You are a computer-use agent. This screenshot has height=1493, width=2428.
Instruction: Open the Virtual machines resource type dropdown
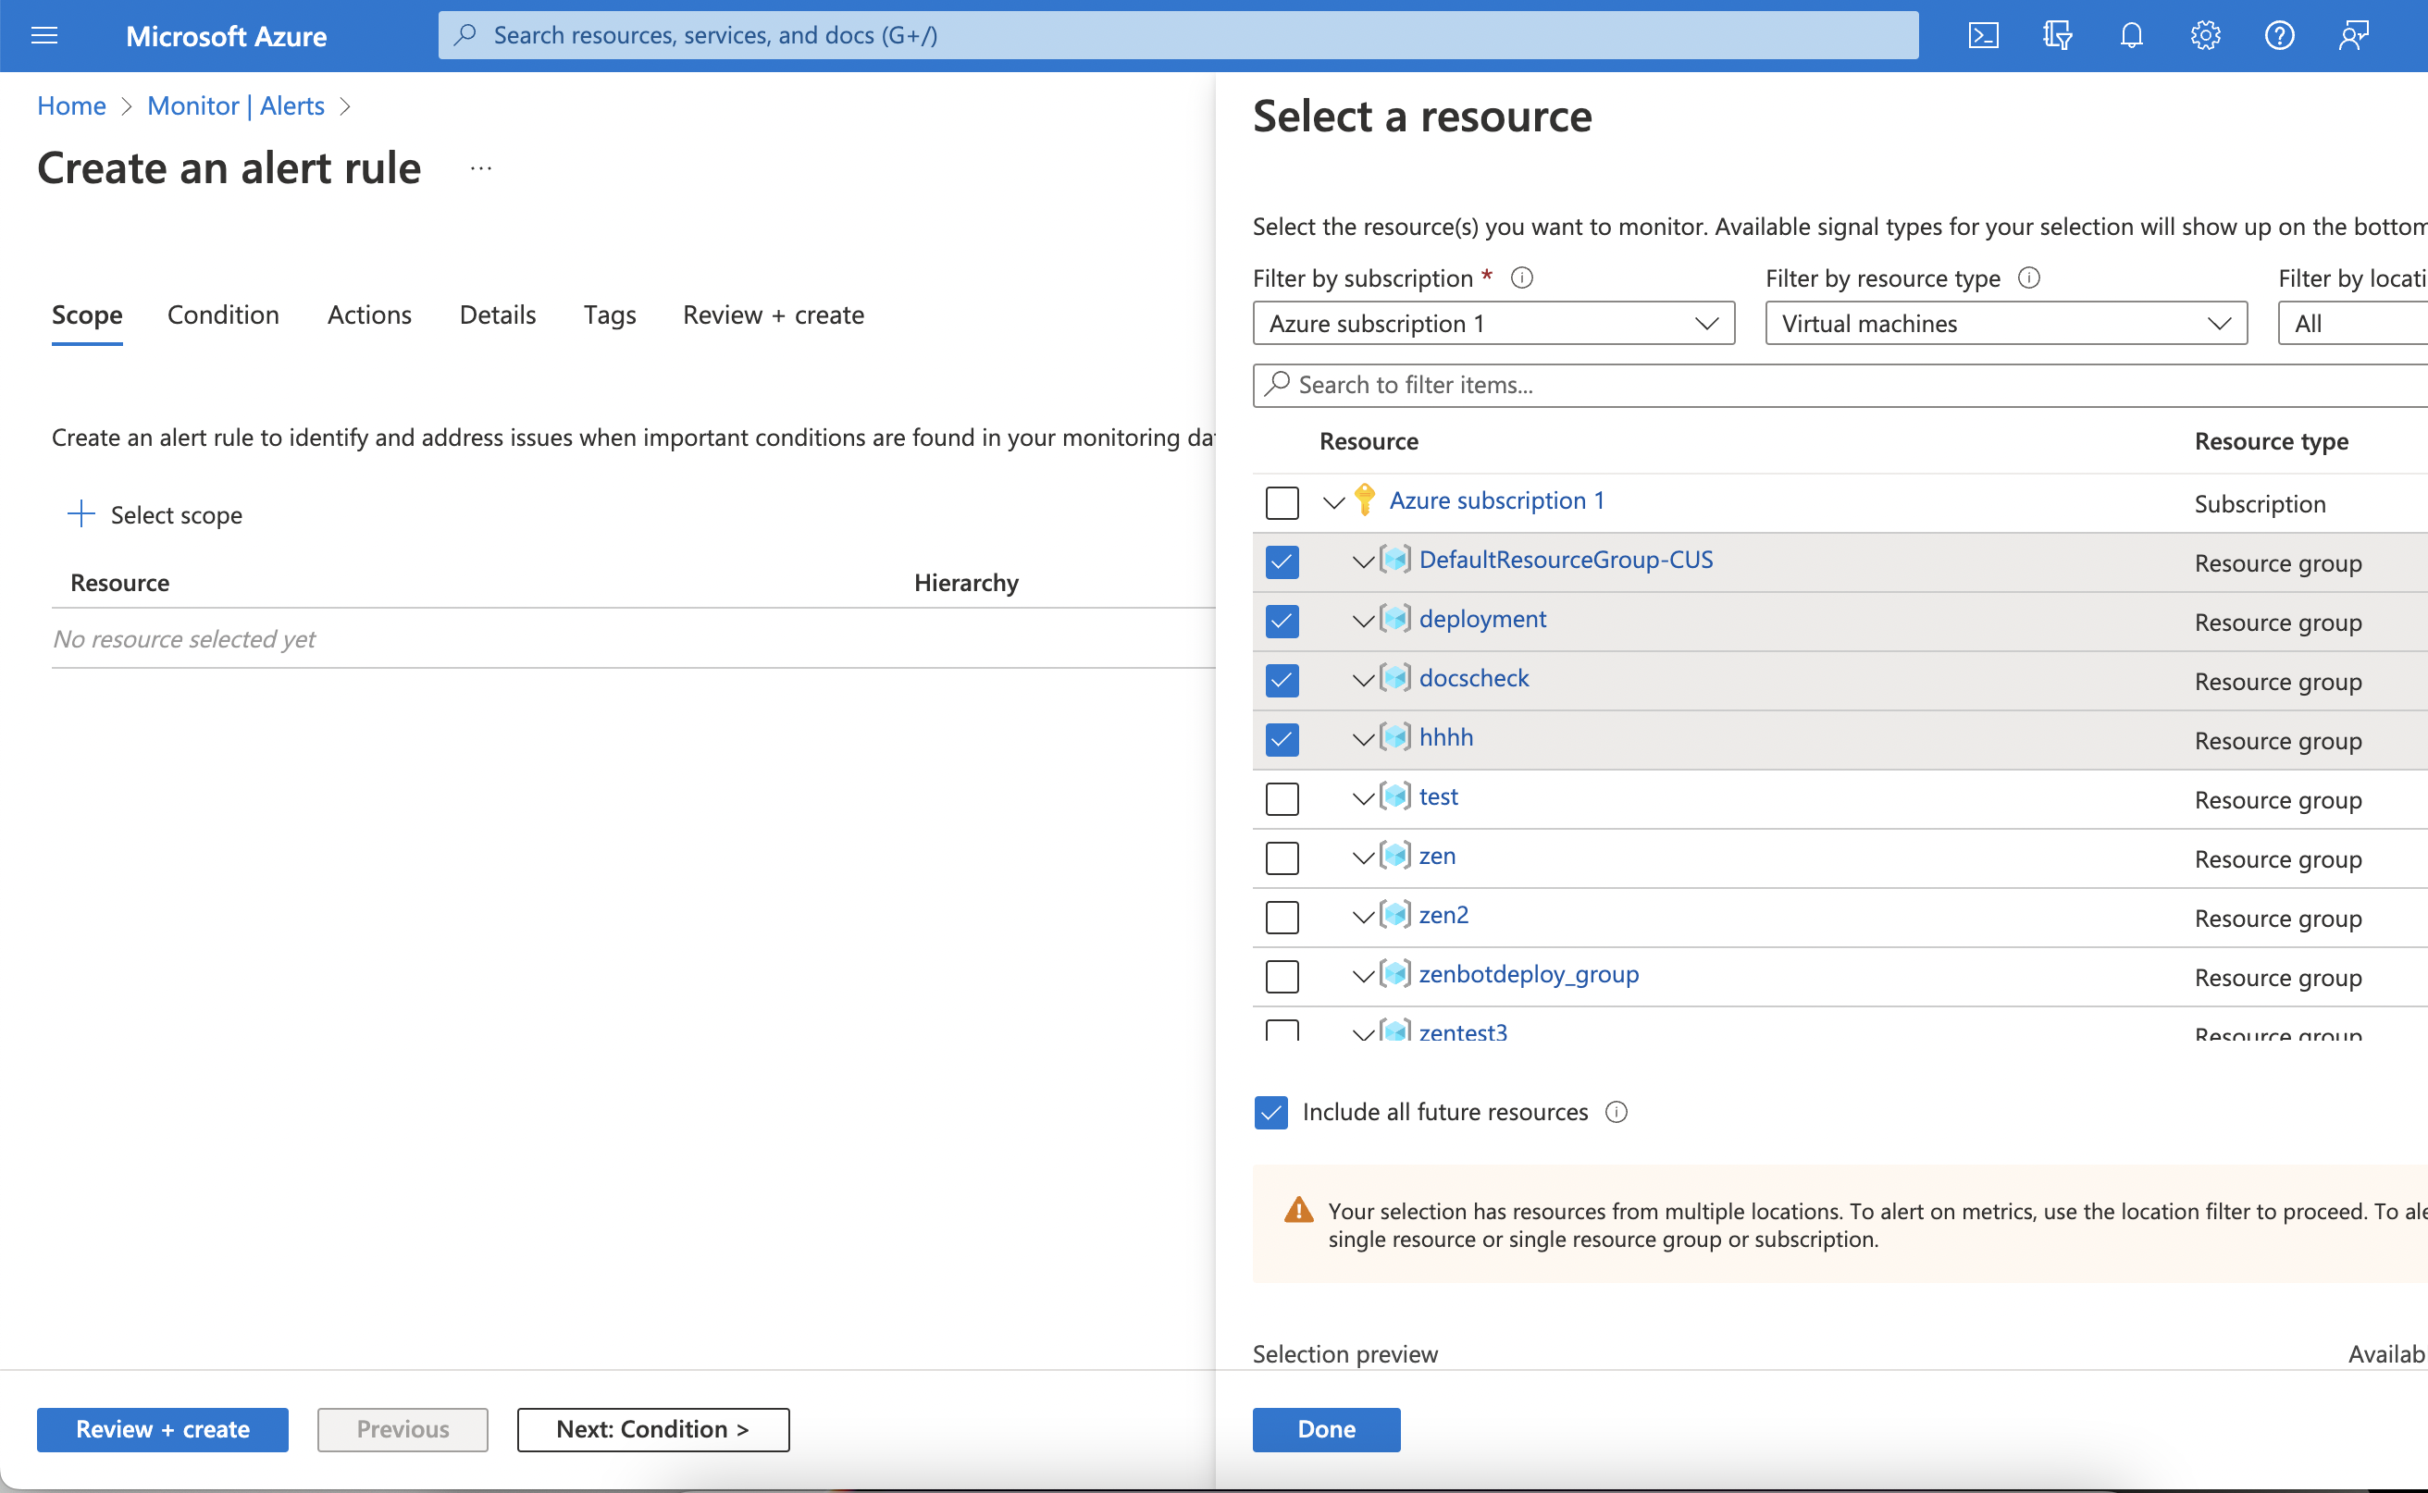[x=2005, y=323]
